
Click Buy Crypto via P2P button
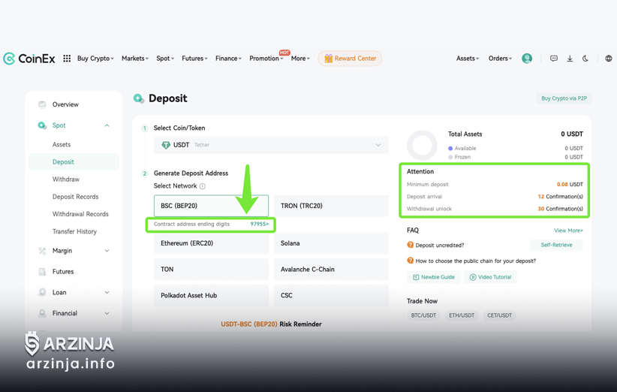click(x=564, y=98)
